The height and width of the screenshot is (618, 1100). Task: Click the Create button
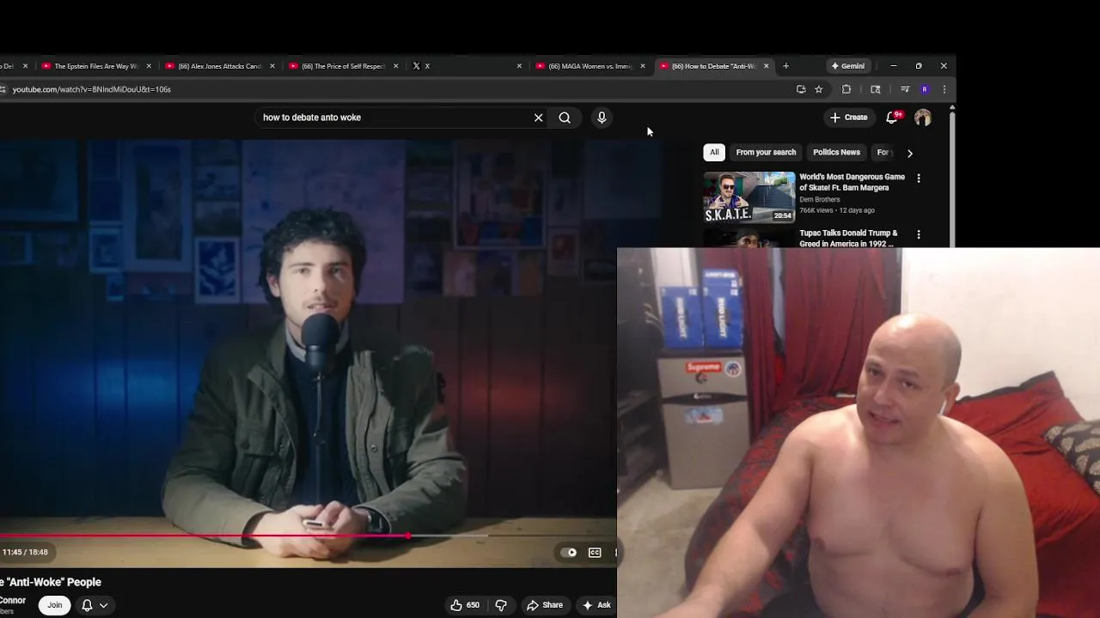pyautogui.click(x=848, y=118)
